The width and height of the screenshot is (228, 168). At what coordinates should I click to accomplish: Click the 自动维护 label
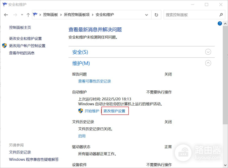click(79, 92)
